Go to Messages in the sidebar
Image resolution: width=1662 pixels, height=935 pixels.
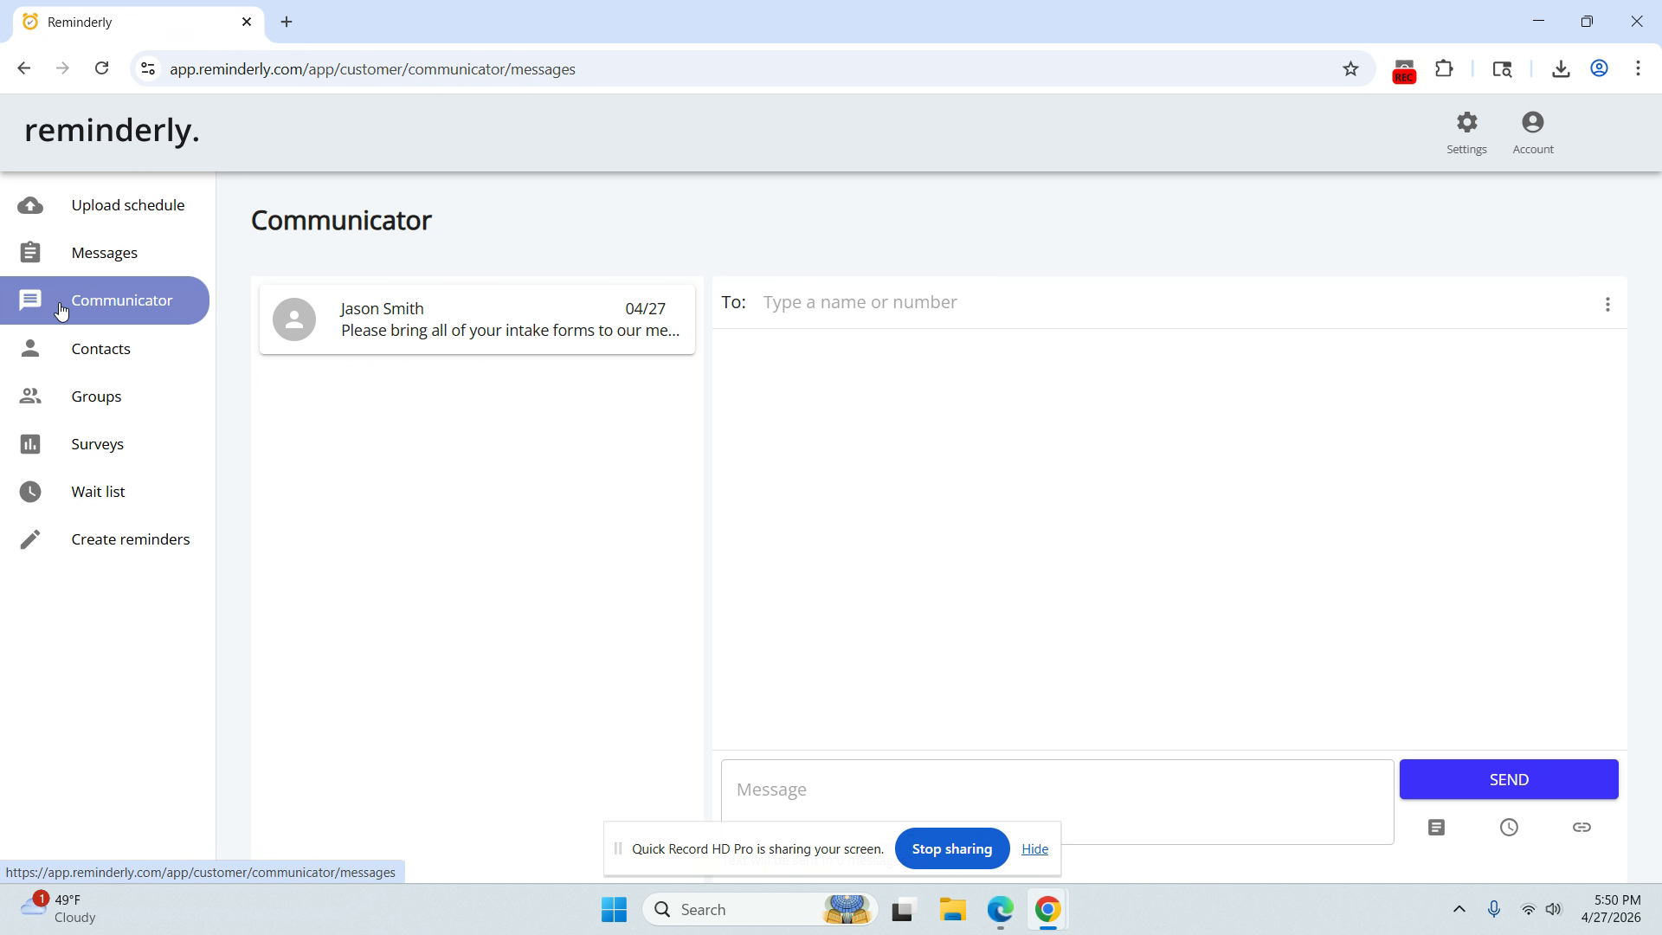[x=105, y=253]
